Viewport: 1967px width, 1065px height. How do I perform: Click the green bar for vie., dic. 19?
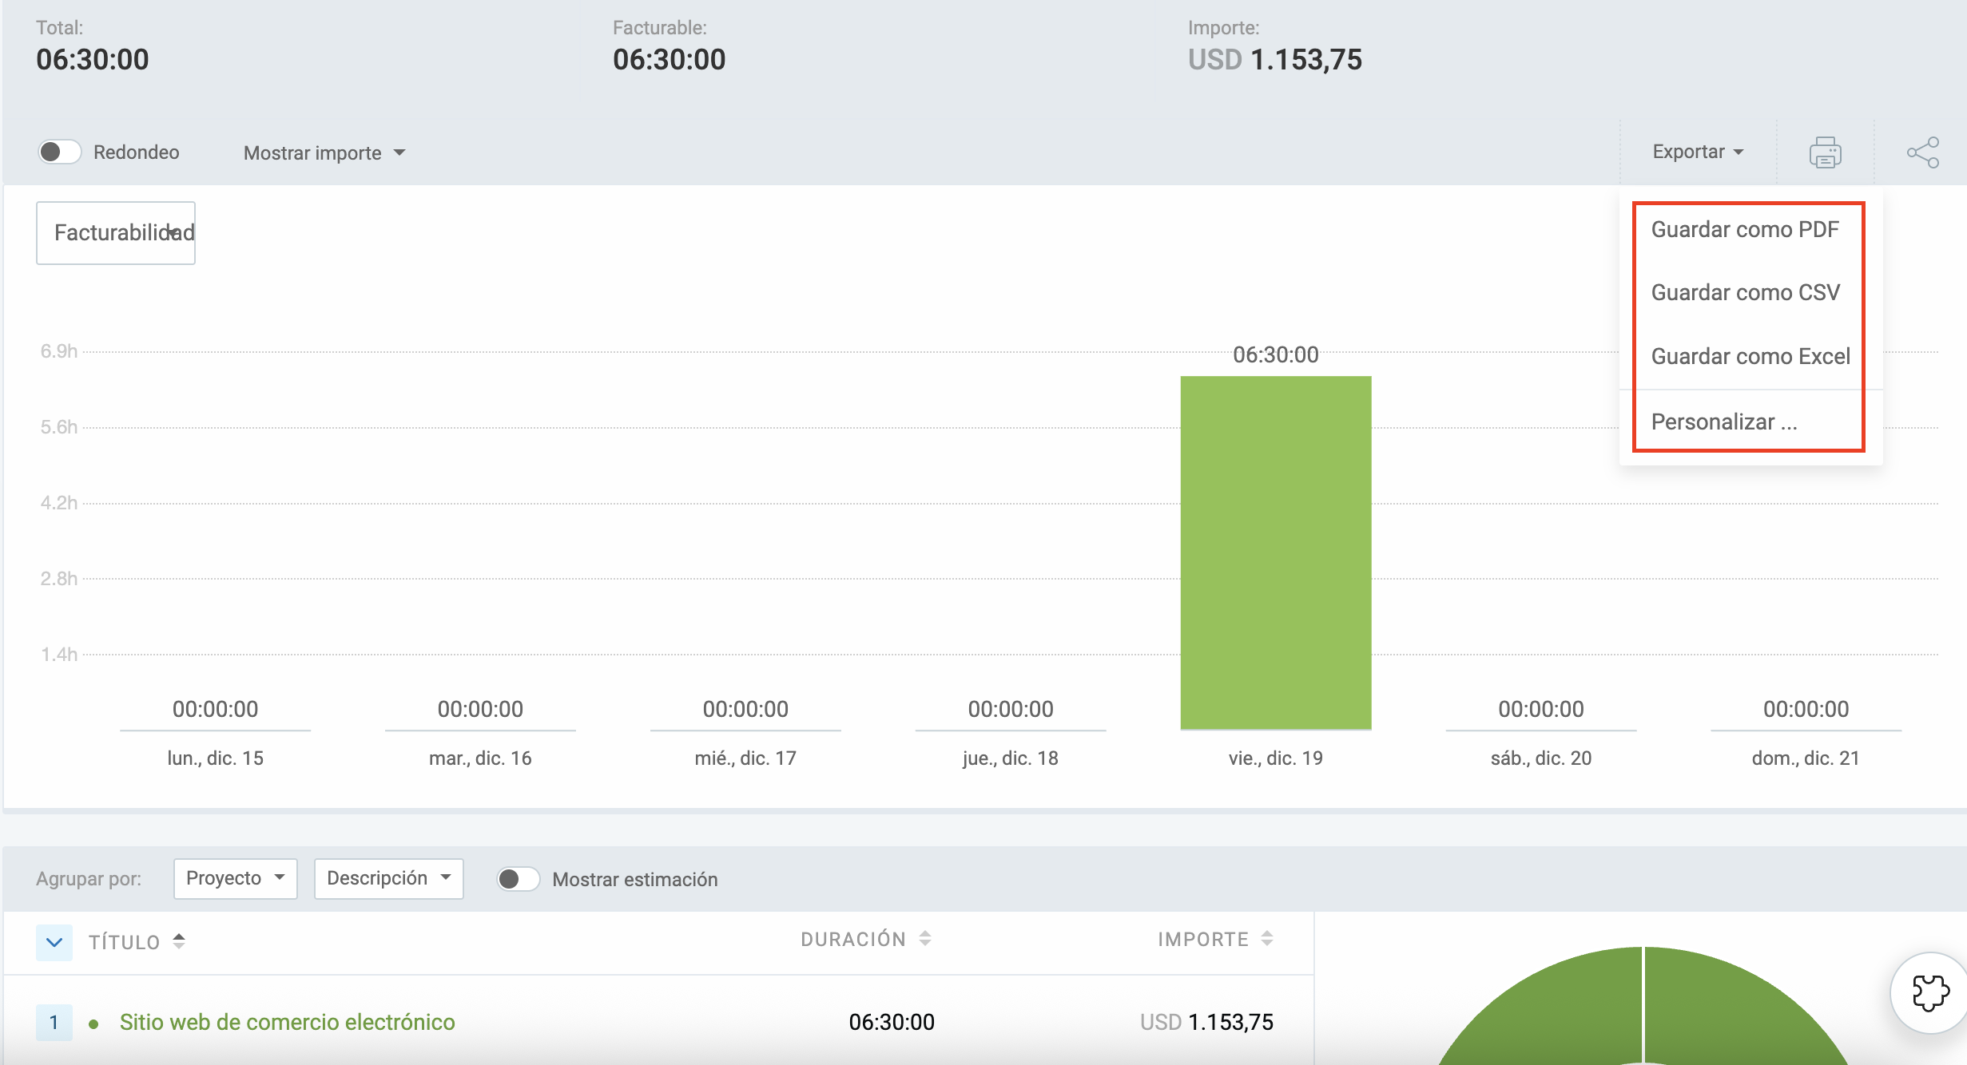(1275, 551)
